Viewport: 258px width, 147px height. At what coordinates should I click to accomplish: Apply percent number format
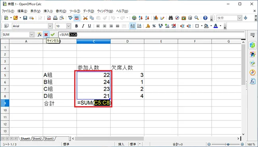click(x=154, y=26)
